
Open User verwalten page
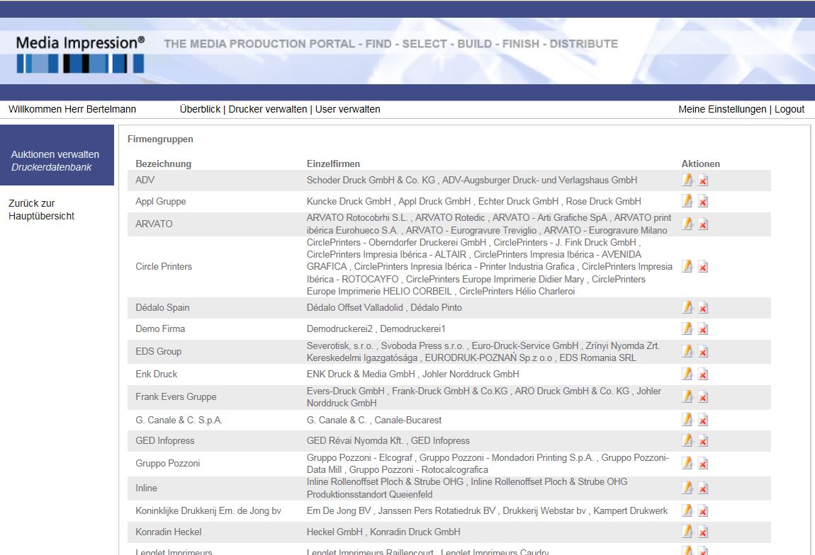pyautogui.click(x=347, y=109)
